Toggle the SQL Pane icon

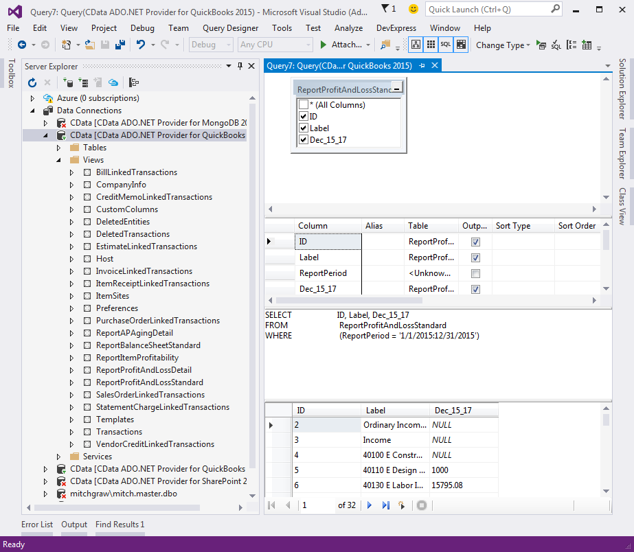pyautogui.click(x=446, y=45)
